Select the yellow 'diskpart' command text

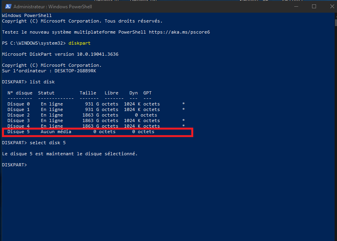tap(80, 43)
